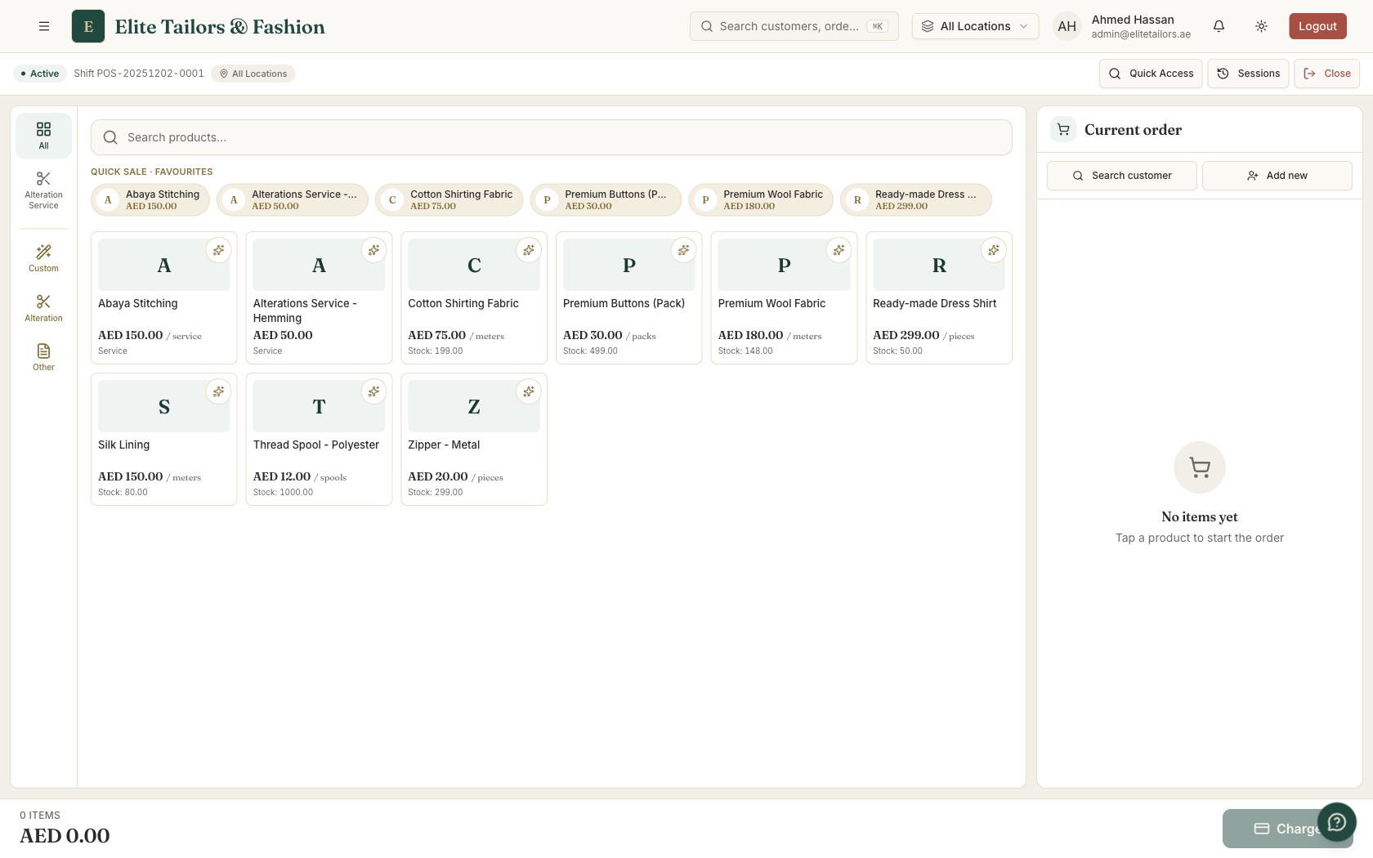Click the Ready-made Dress Shirt title
Image resolution: width=1373 pixels, height=858 pixels.
click(x=935, y=303)
